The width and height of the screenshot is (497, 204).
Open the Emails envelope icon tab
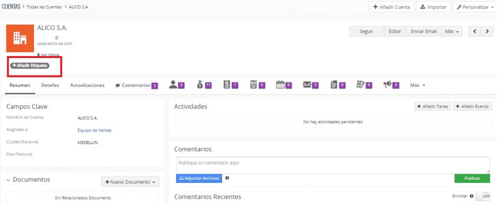click(307, 85)
